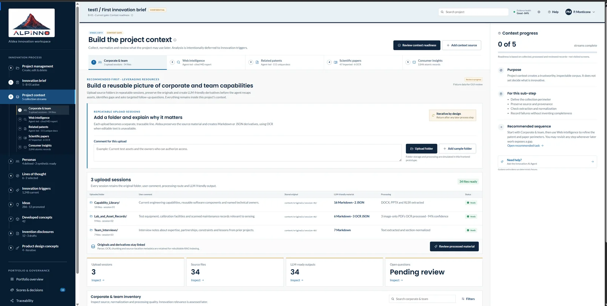This screenshot has height=306, width=607.
Task: Open Developed concepts cube icon
Action: pyautogui.click(x=17, y=219)
